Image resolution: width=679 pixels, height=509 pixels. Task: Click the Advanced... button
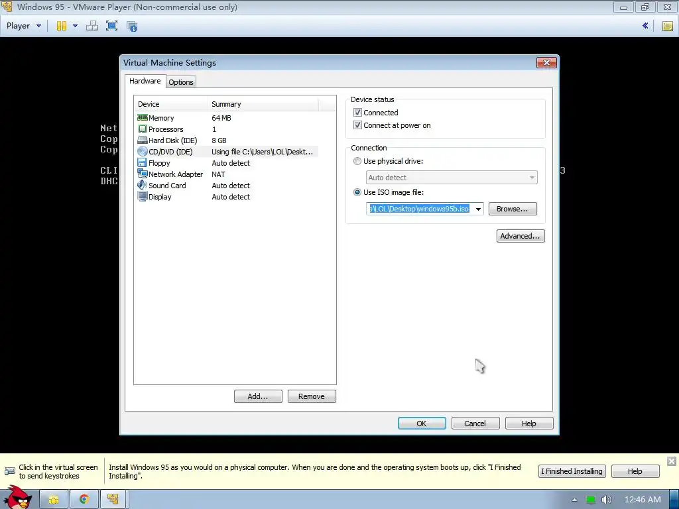click(x=521, y=236)
